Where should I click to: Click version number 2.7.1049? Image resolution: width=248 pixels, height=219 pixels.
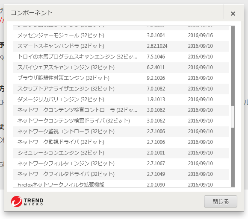pos(156,174)
